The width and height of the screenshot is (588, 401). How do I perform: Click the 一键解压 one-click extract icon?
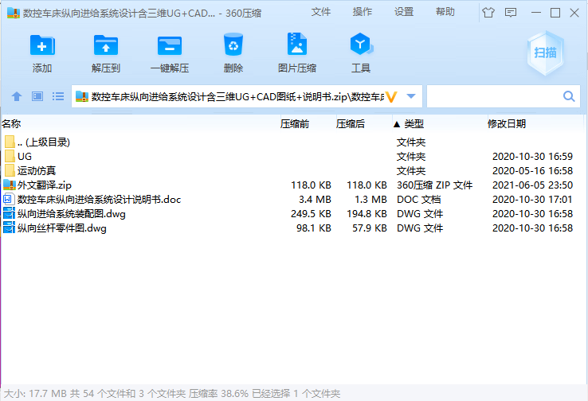coord(170,45)
